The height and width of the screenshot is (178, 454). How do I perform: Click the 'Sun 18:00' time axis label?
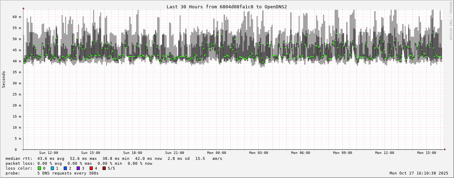133,153
